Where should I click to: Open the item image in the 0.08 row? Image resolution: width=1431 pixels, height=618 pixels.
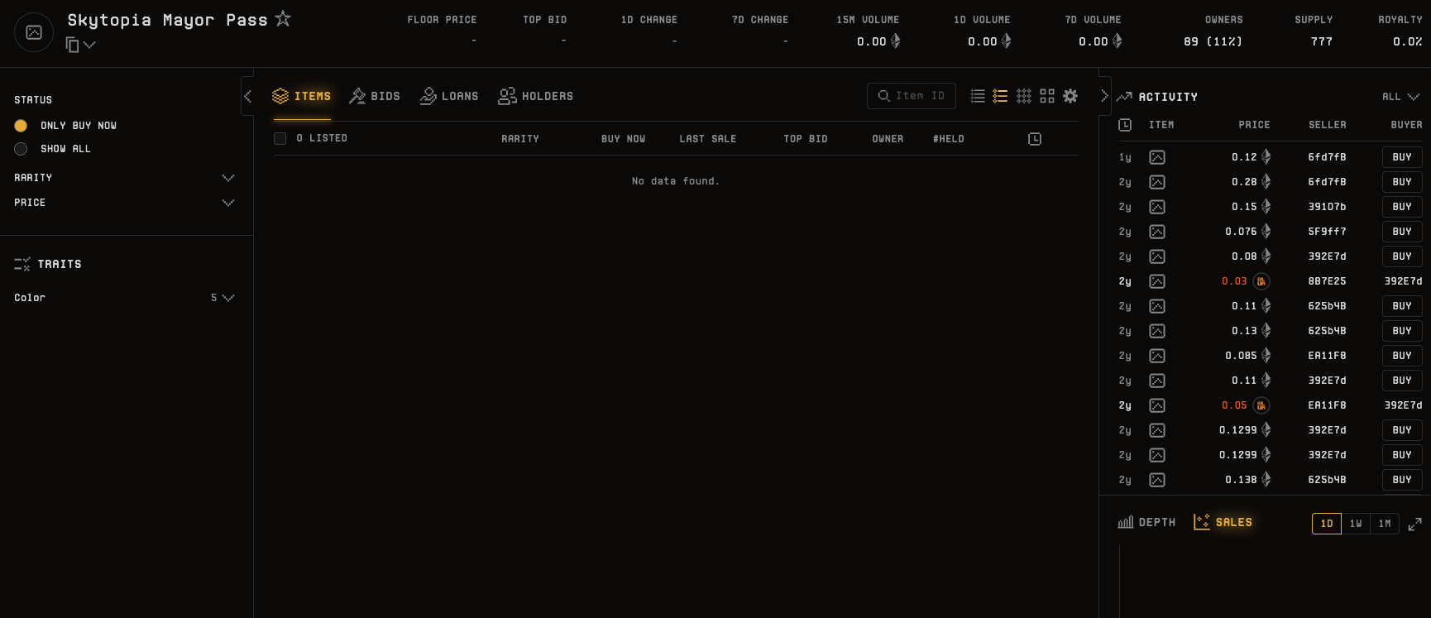pos(1157,256)
